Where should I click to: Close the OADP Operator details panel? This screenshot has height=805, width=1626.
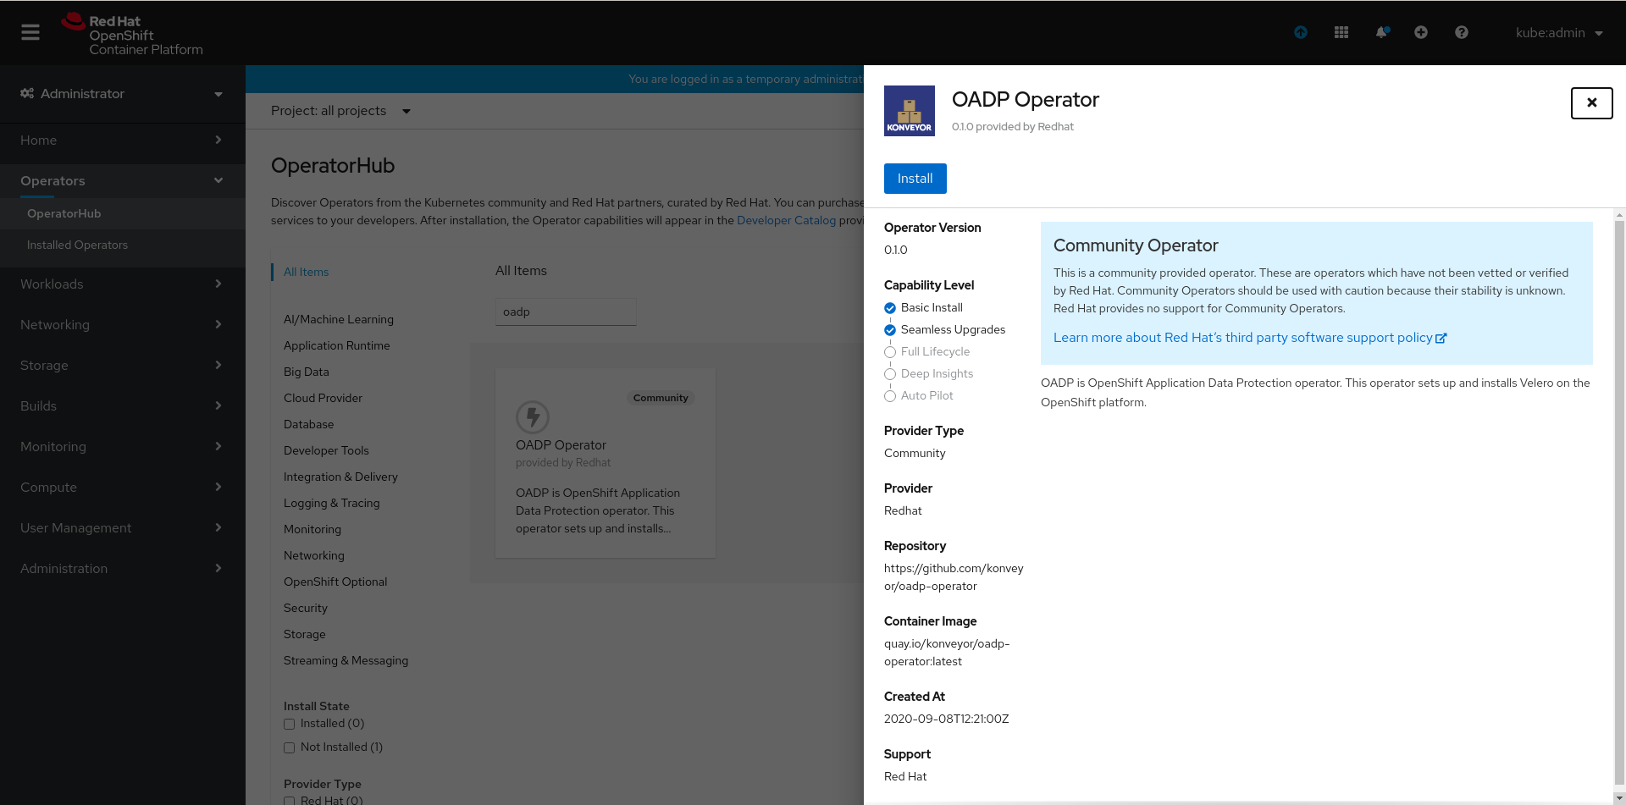tap(1592, 103)
